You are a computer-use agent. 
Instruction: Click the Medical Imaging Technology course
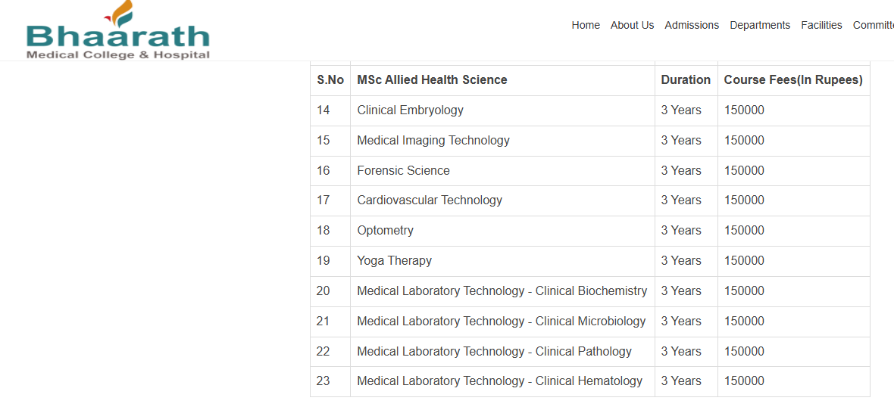[x=433, y=140]
